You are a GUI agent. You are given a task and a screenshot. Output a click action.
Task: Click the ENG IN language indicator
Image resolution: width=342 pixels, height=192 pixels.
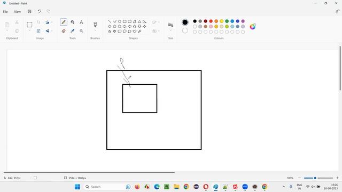pos(299,187)
